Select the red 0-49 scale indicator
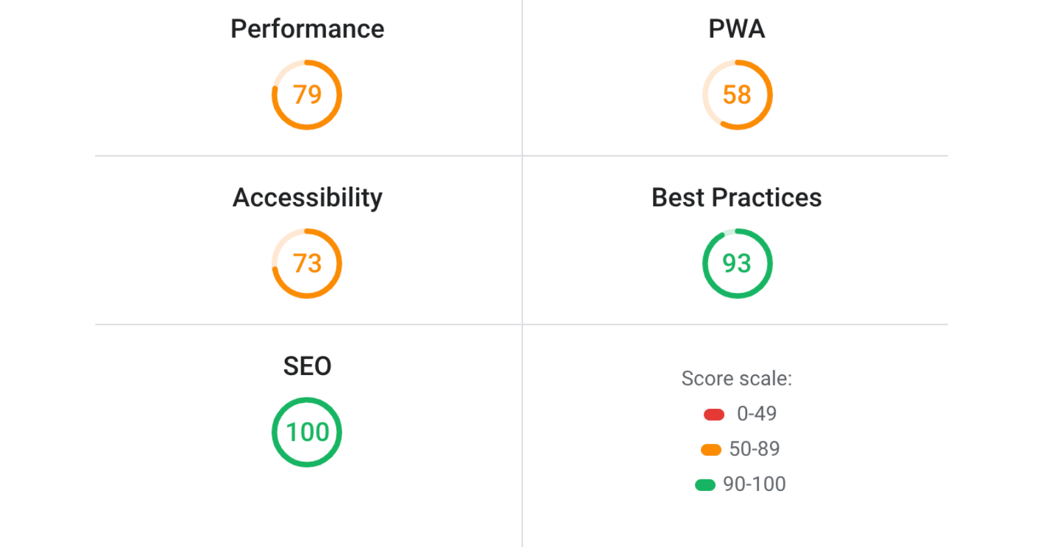 713,413
